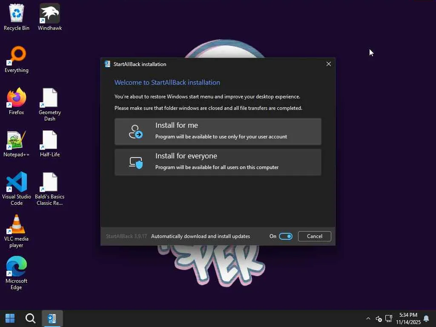Click the StartAllBack title bar icon

pyautogui.click(x=107, y=64)
